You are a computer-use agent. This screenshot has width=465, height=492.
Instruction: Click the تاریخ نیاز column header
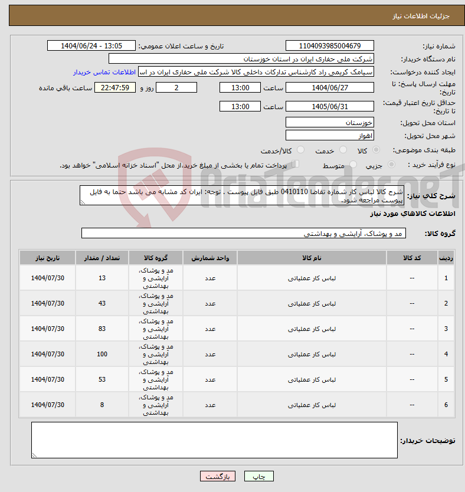click(47, 258)
